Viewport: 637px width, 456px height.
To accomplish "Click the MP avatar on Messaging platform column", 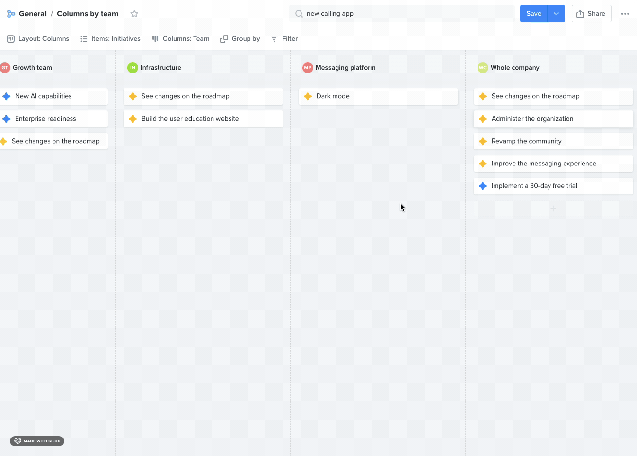I will point(307,68).
